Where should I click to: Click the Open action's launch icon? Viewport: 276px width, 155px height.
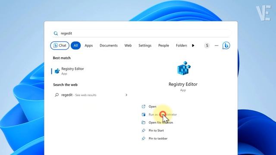(x=144, y=106)
